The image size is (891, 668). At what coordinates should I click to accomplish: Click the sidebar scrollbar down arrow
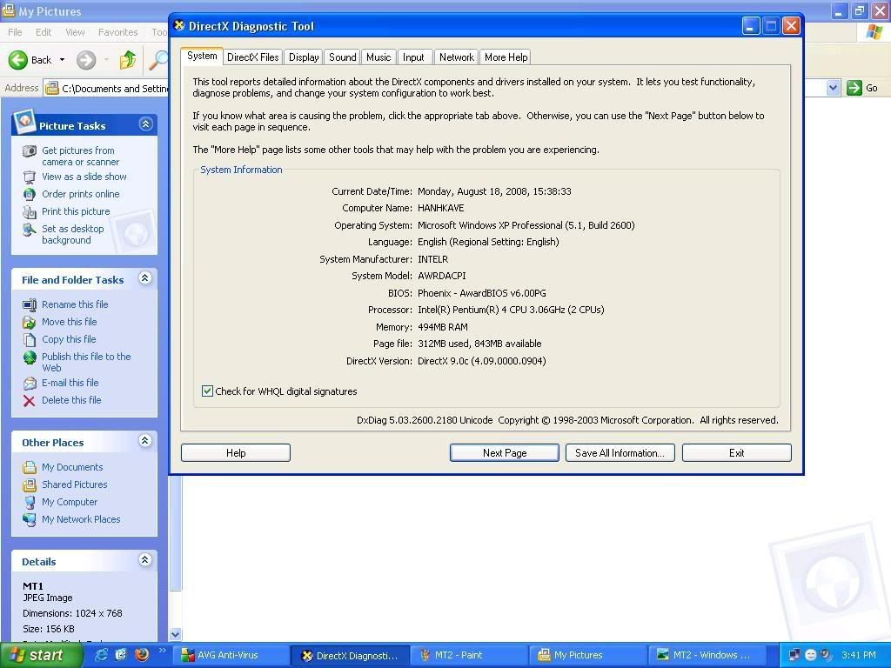176,634
